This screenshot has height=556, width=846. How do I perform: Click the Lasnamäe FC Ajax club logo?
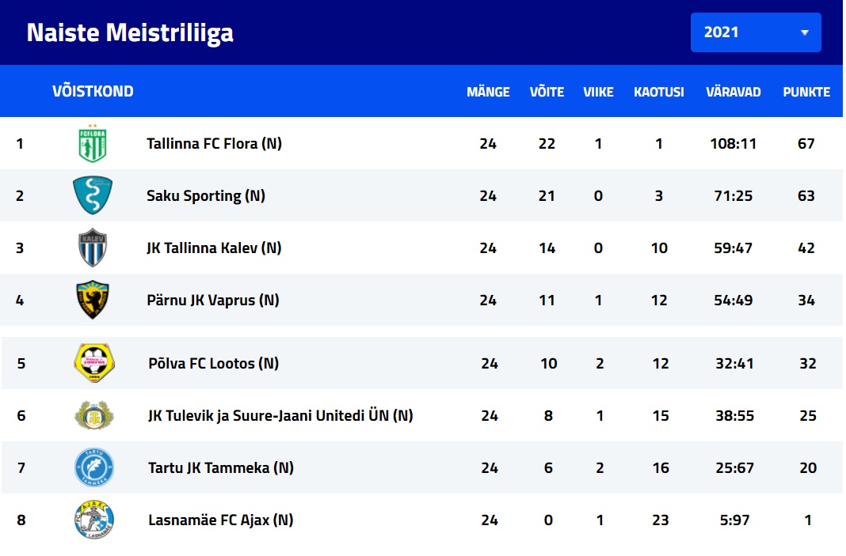(x=94, y=520)
